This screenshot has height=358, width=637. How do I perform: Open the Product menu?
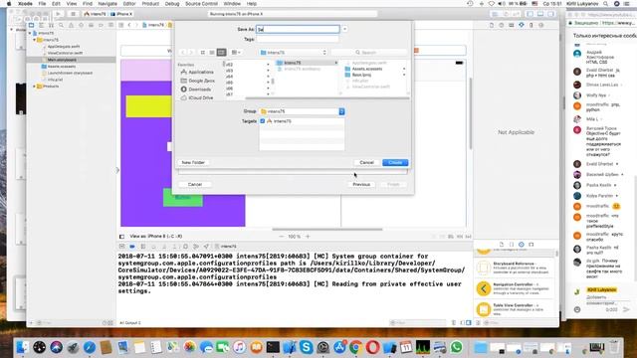tap(150, 4)
